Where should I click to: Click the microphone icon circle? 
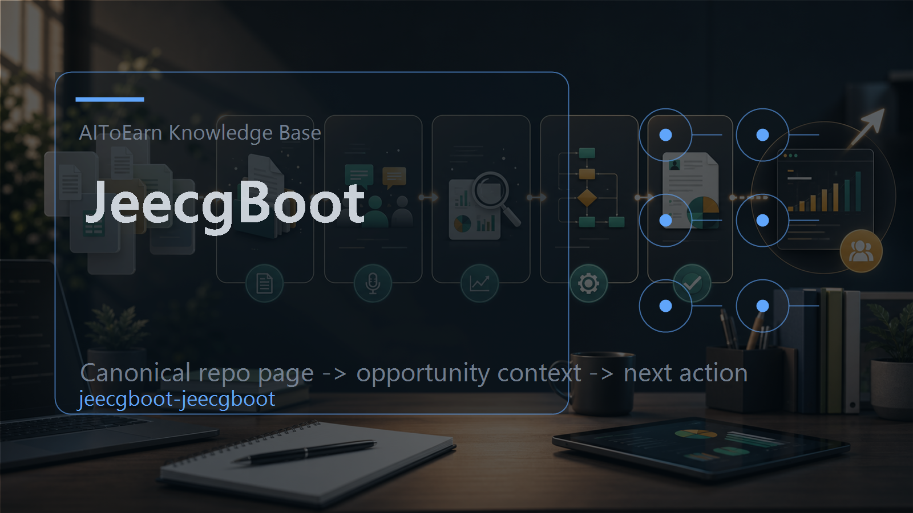373,283
